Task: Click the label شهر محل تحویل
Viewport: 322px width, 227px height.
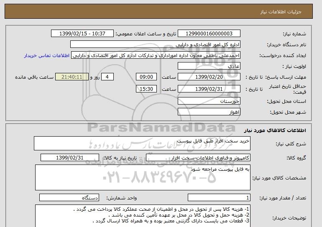Action: (x=288, y=112)
